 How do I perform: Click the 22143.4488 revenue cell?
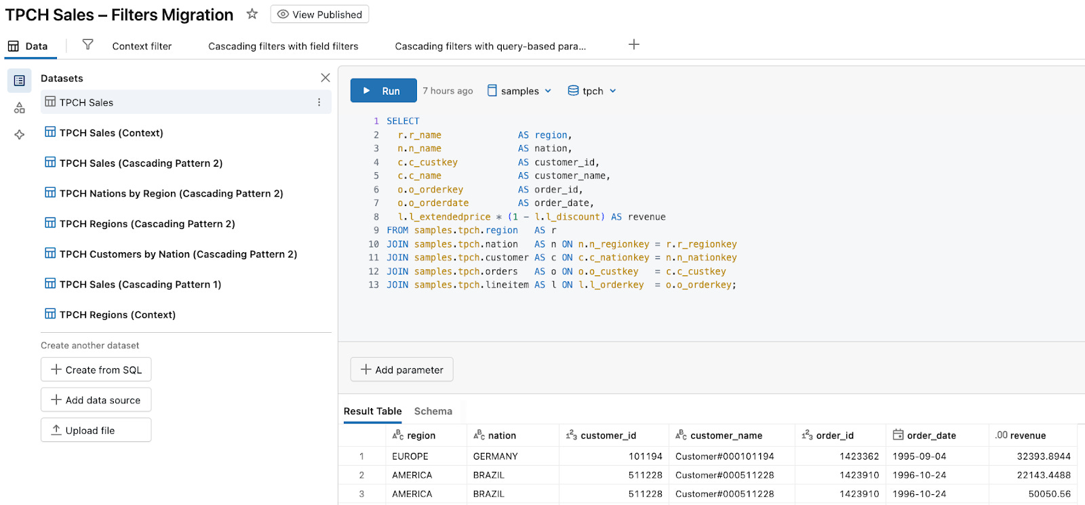1033,475
